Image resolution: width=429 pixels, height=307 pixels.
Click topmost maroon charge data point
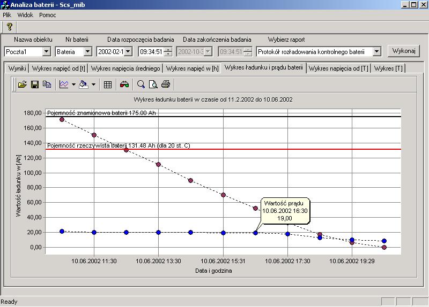click(62, 119)
